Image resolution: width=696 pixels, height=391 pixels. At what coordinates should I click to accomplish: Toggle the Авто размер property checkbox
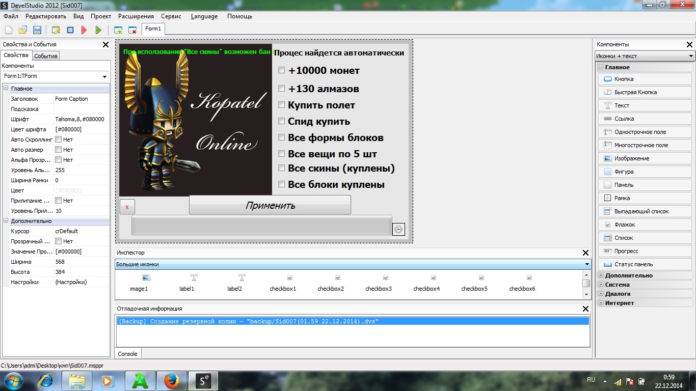click(x=59, y=150)
